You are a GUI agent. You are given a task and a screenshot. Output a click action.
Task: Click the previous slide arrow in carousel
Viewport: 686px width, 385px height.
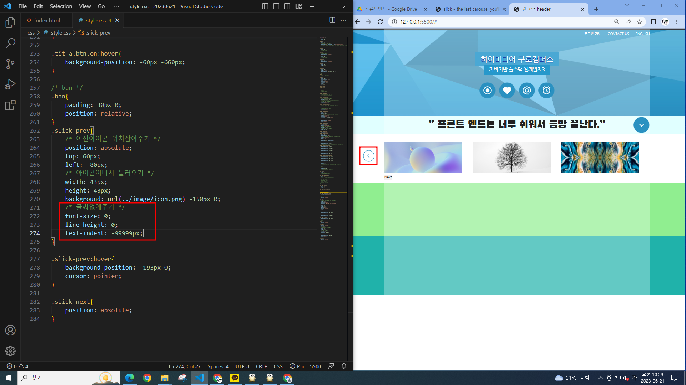368,156
